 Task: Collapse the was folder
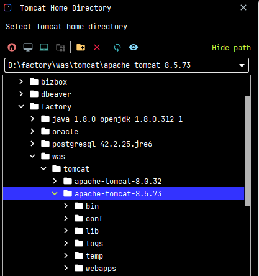click(x=32, y=156)
